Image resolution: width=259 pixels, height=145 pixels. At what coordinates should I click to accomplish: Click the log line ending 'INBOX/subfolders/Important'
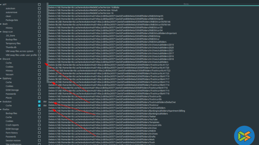[112, 33]
